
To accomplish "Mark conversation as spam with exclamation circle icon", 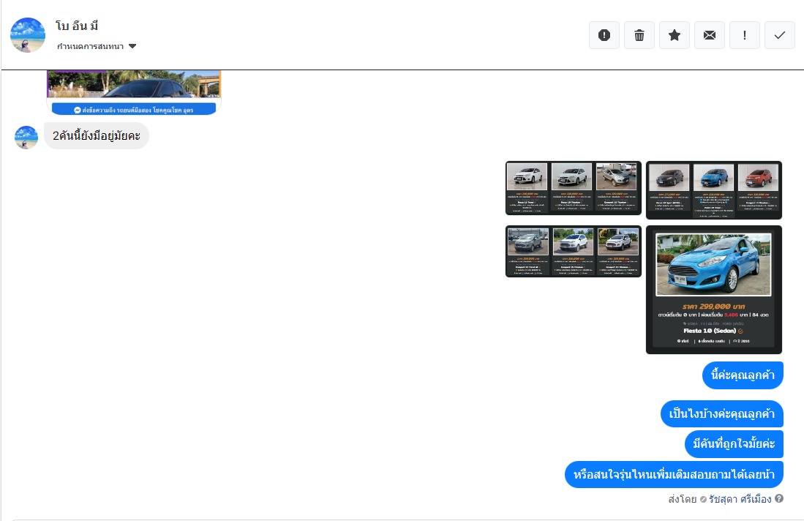I will [604, 35].
